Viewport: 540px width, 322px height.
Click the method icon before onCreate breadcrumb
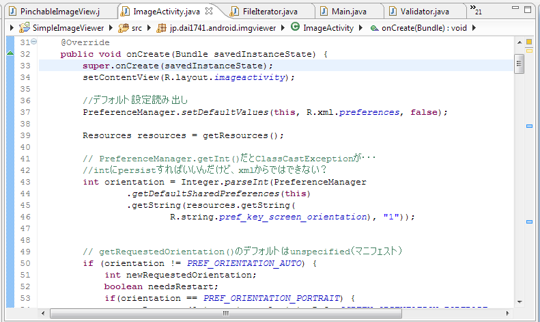pyautogui.click(x=374, y=28)
